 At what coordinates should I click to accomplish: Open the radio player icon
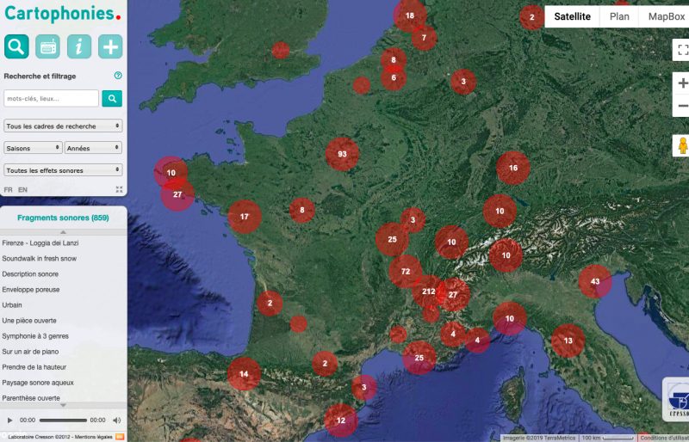tap(47, 46)
